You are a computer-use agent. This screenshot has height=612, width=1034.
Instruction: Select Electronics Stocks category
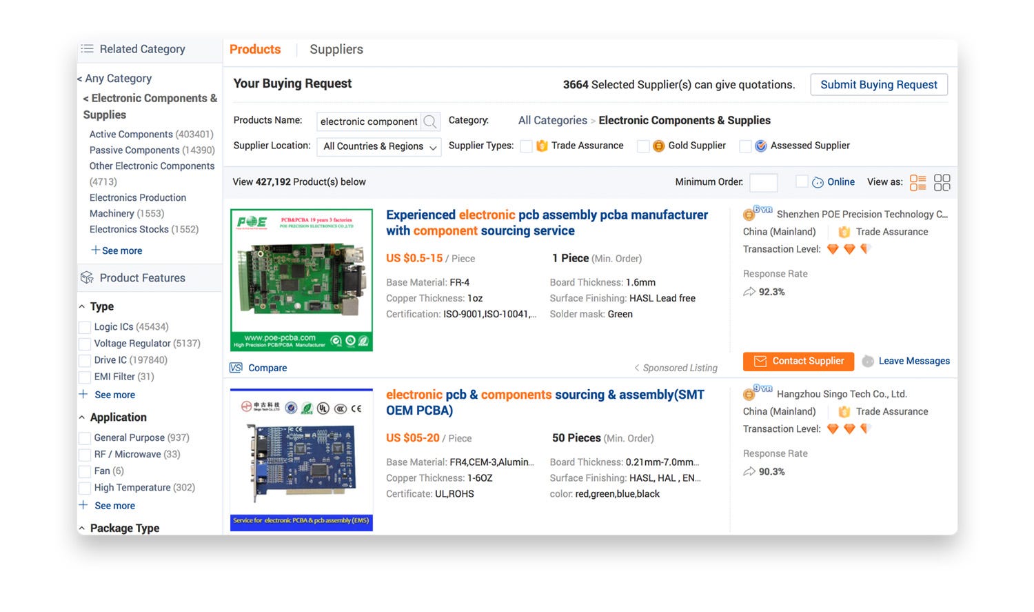[x=144, y=229]
